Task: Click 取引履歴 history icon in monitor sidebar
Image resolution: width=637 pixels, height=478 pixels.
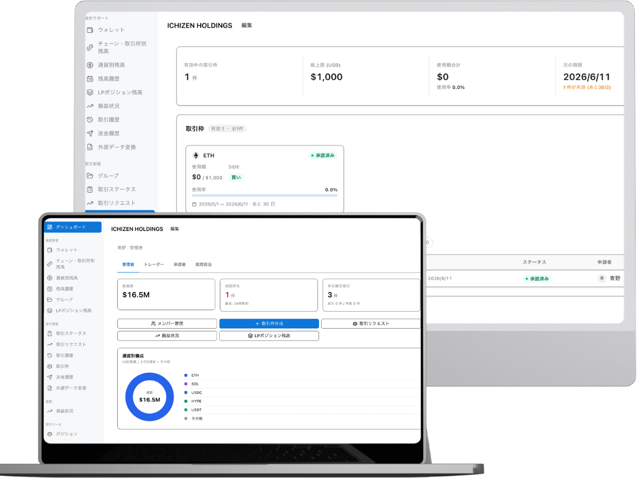Action: coord(90,120)
